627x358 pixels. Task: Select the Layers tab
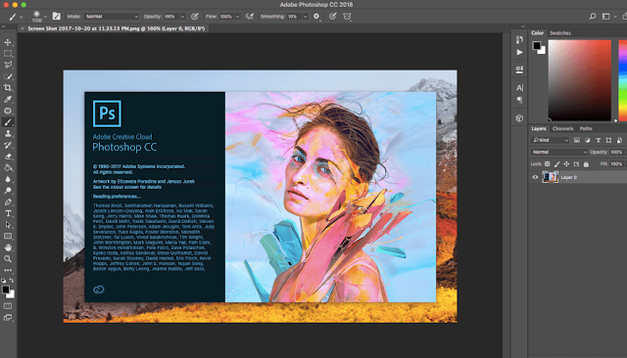pos(538,128)
